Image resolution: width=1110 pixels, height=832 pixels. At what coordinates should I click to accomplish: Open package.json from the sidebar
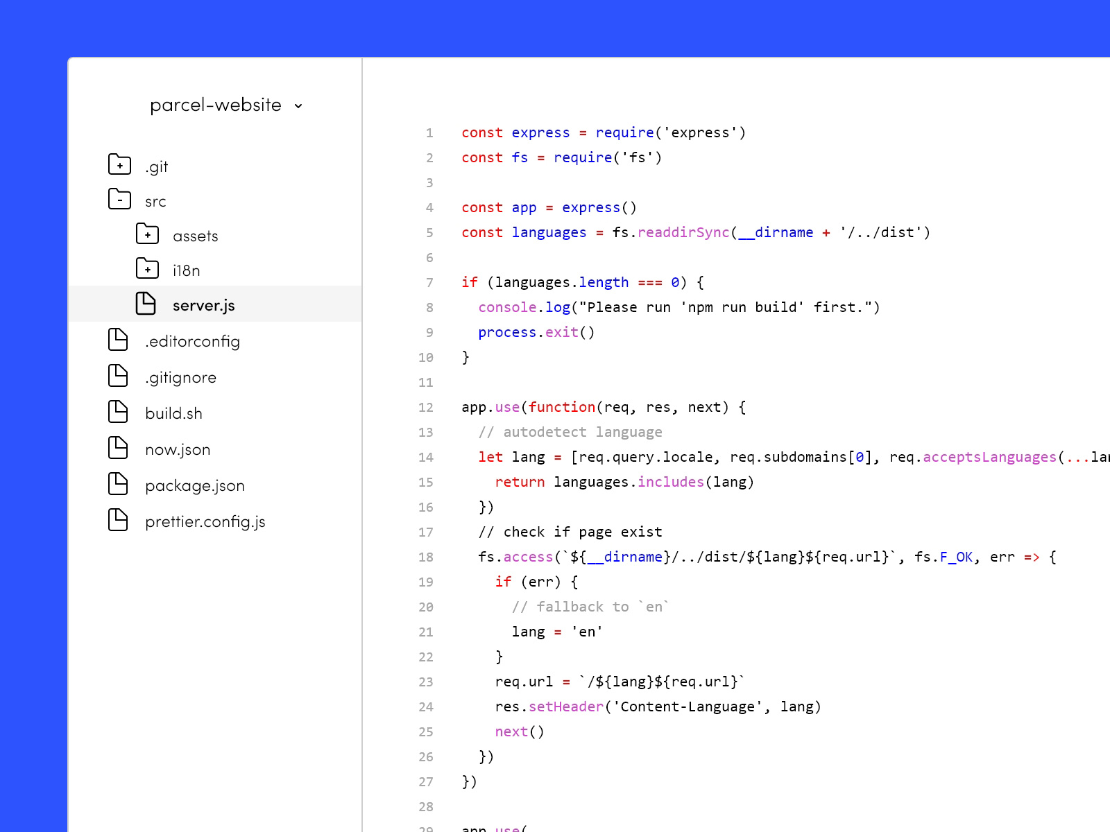point(194,485)
